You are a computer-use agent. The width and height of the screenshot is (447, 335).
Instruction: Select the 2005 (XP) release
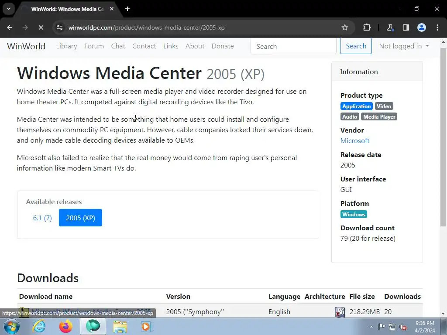point(80,218)
